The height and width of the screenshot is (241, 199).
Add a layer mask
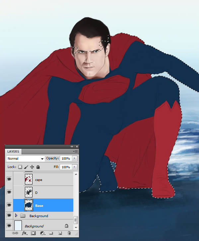(33, 233)
